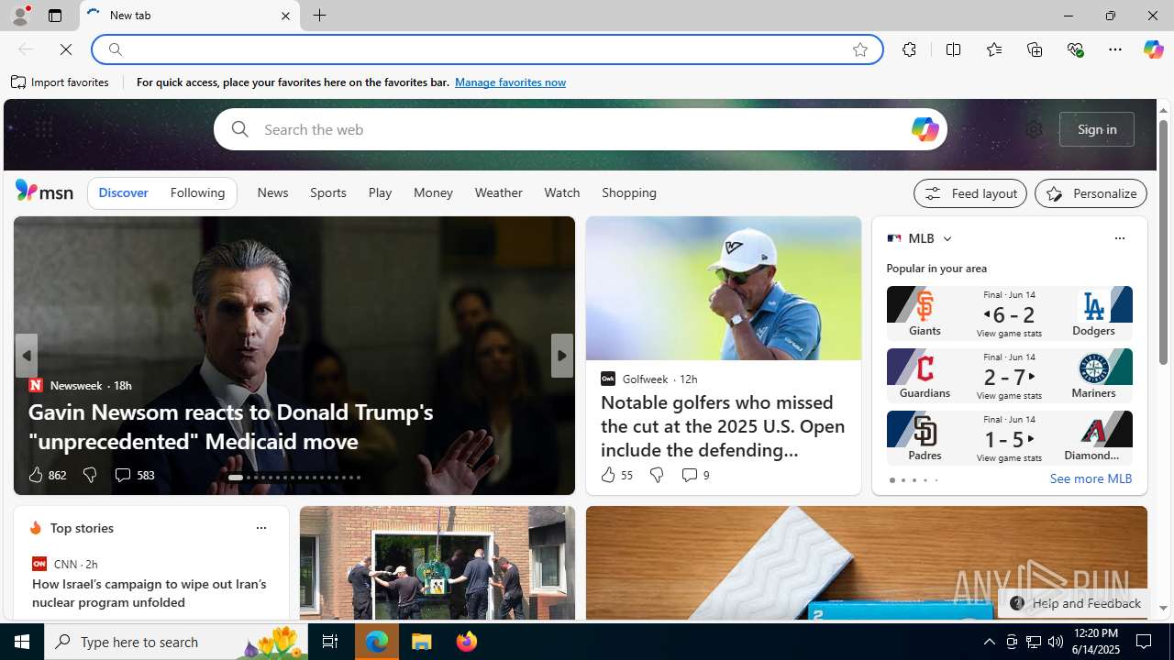Open the 583 comments on Newsom story
The height and width of the screenshot is (660, 1174).
pyautogui.click(x=134, y=475)
